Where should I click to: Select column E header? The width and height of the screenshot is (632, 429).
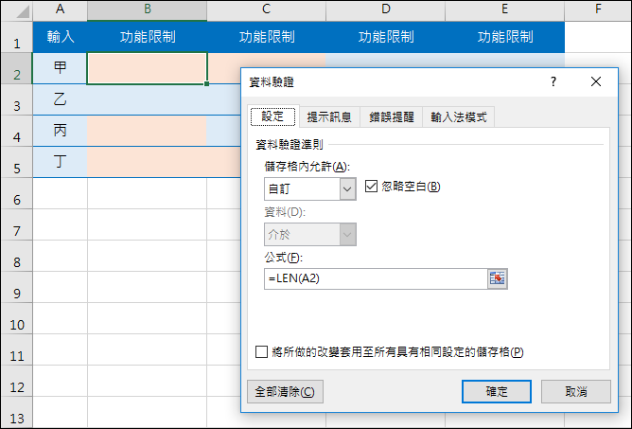[x=504, y=9]
